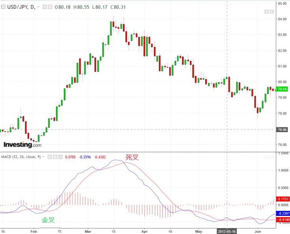Click the blue -0.2397 MACD value label
This screenshot has width=290, height=234.
click(x=283, y=213)
